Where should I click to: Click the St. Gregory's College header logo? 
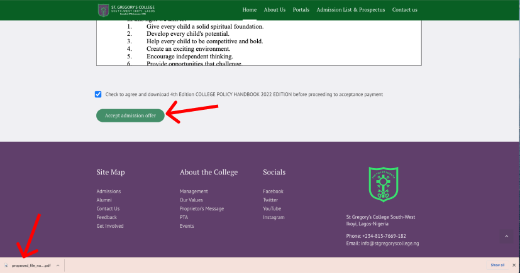(x=126, y=10)
